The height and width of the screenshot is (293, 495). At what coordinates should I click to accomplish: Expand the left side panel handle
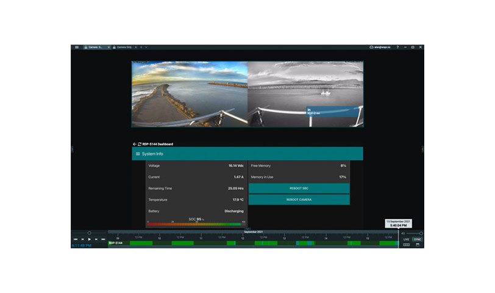tap(72, 149)
